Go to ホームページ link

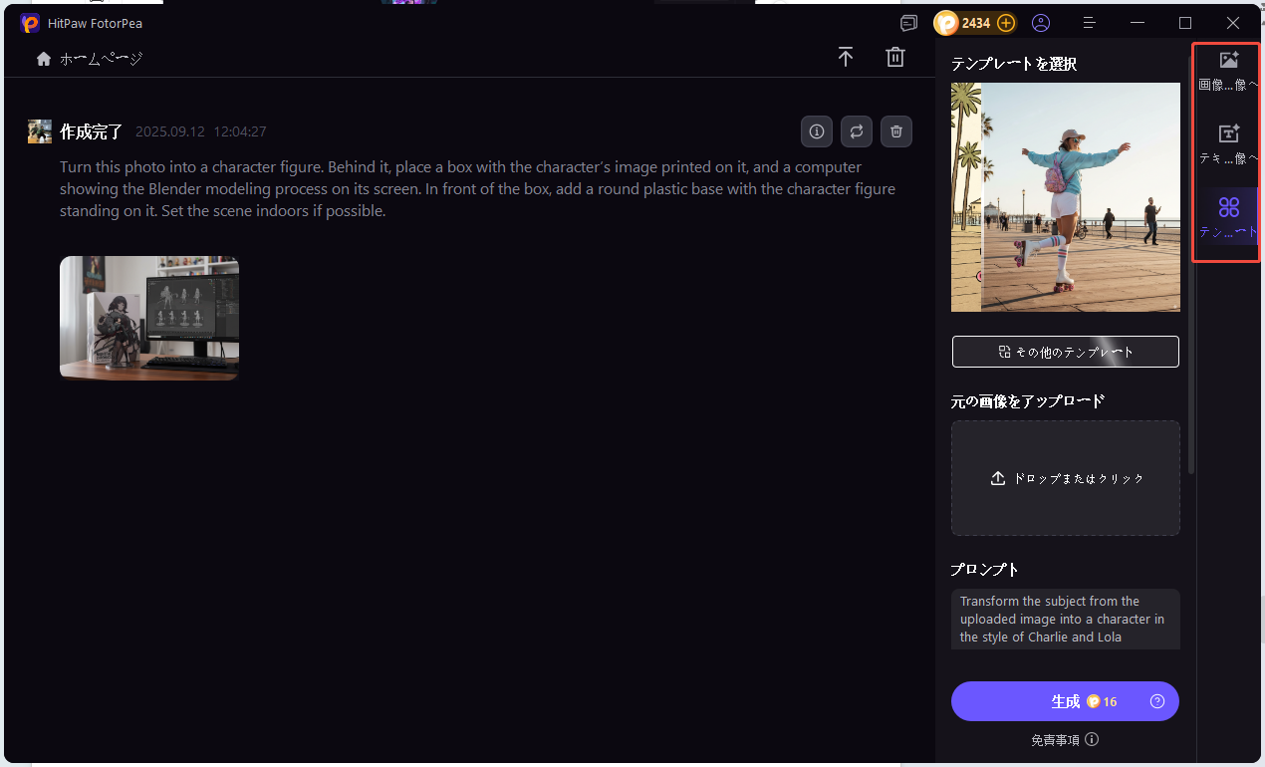101,59
